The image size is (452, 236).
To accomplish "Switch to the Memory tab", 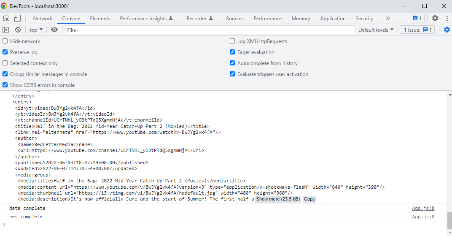I will 301,19.
